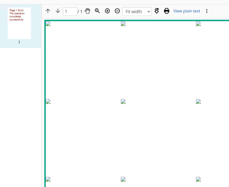Print the document
Image resolution: width=229 pixels, height=187 pixels.
coord(166,11)
